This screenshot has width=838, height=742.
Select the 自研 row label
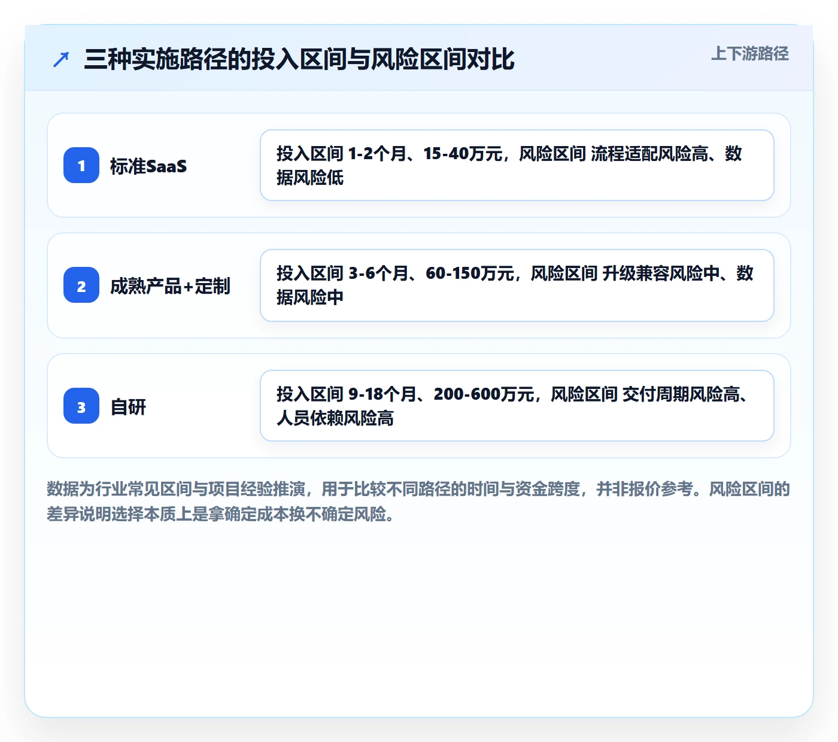tap(128, 407)
